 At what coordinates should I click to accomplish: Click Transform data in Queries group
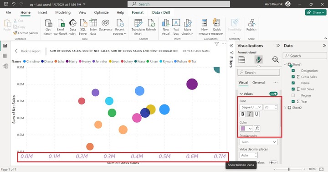pyautogui.click(x=138, y=27)
